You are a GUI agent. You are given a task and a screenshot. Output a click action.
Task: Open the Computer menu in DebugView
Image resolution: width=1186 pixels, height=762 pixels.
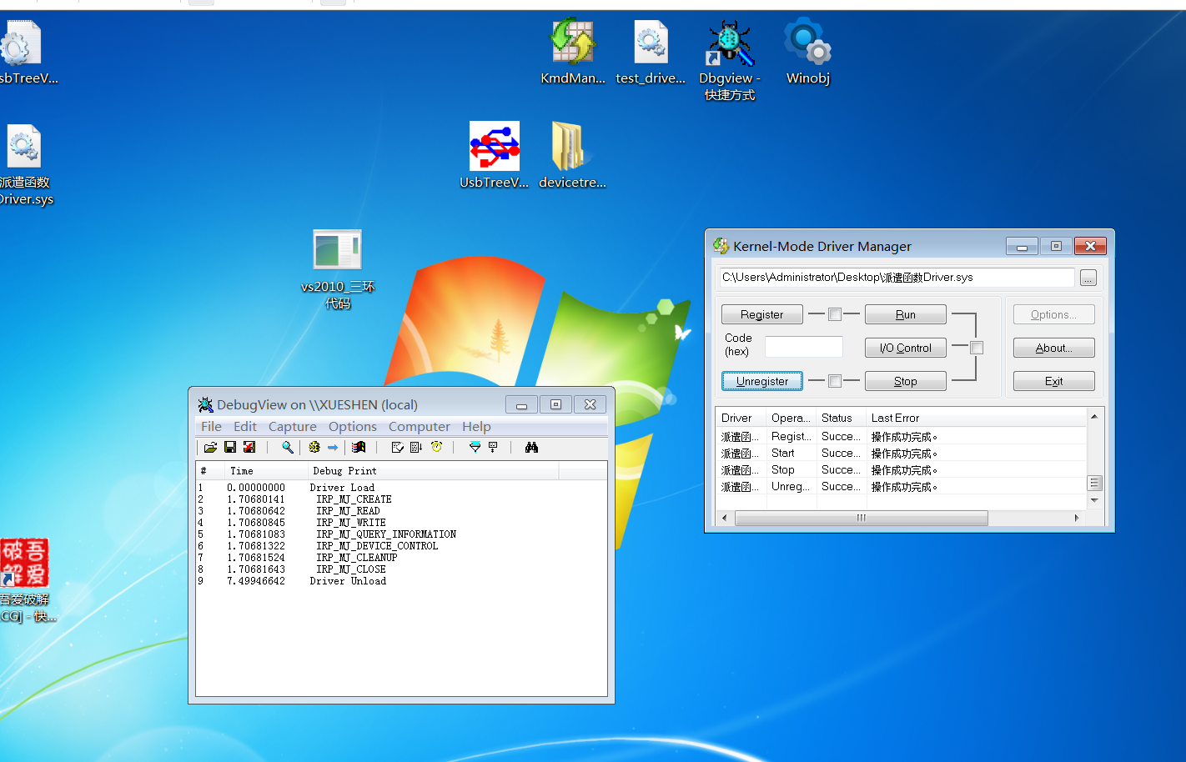420,426
